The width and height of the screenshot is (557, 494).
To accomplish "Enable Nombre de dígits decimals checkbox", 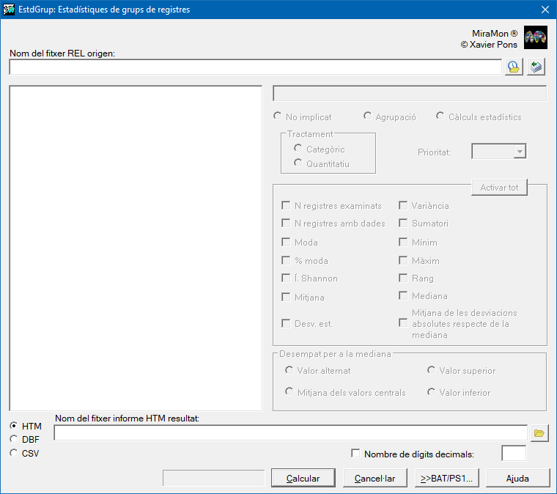I will [x=356, y=454].
